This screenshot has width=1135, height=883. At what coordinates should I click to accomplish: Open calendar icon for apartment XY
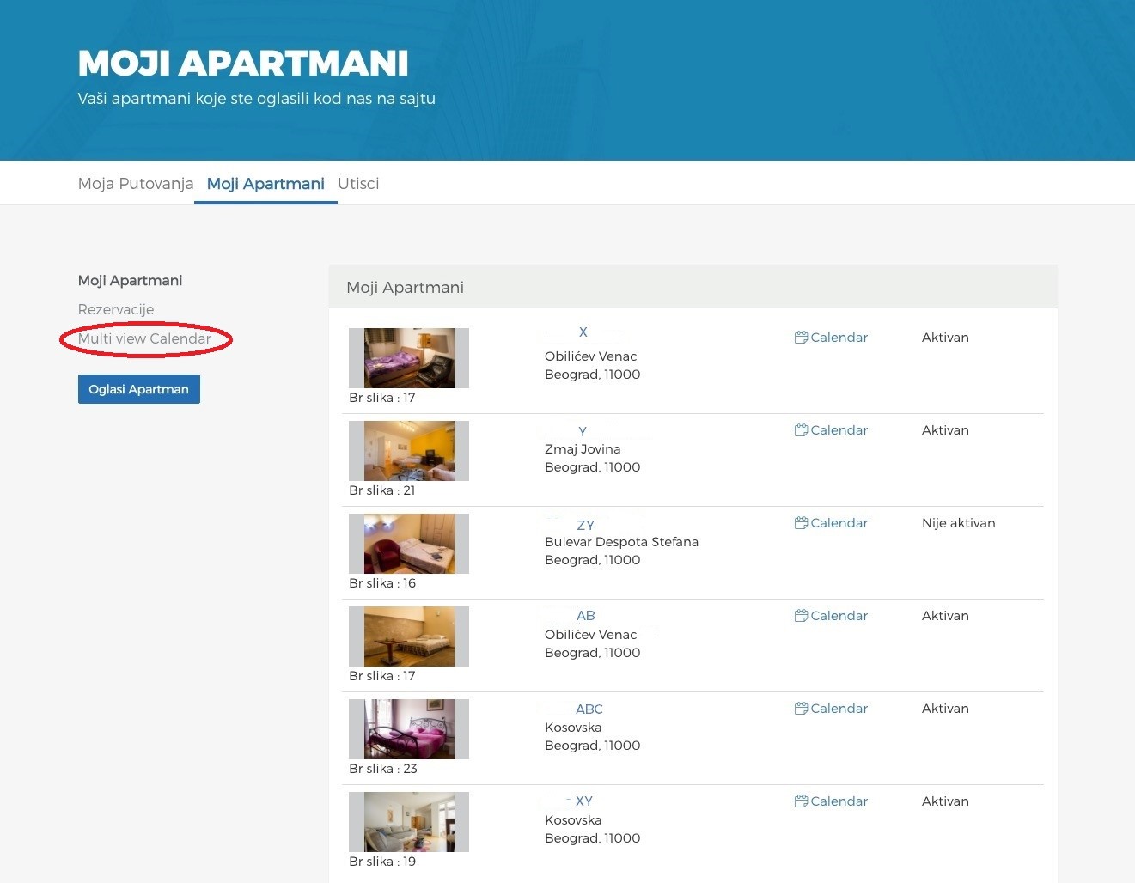tap(801, 801)
